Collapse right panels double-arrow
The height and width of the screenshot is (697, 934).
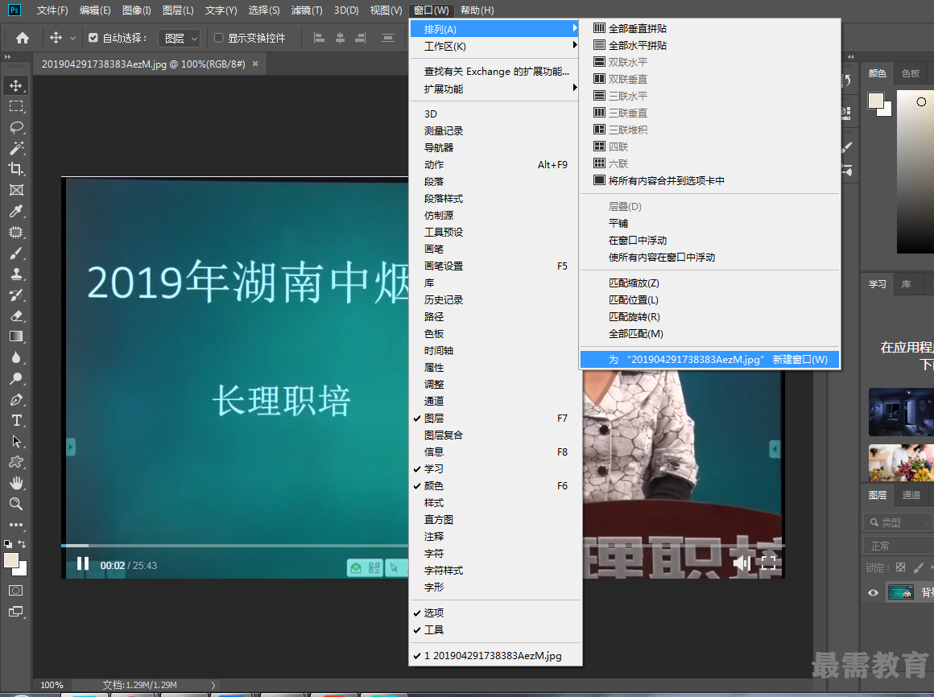[850, 56]
